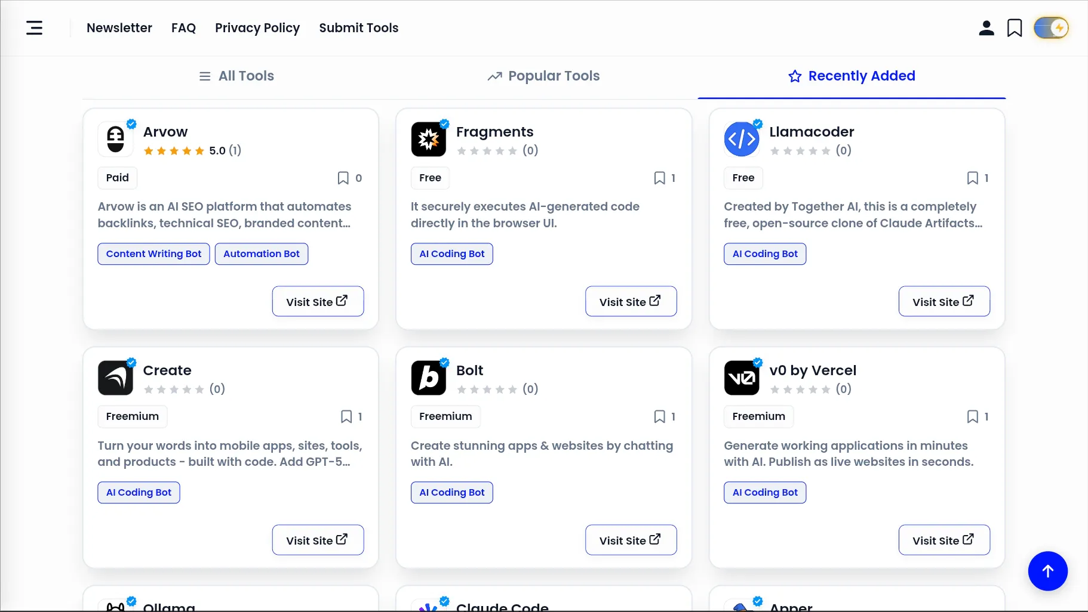The height and width of the screenshot is (612, 1088).
Task: Click the Arvow five-star rating
Action: [174, 151]
